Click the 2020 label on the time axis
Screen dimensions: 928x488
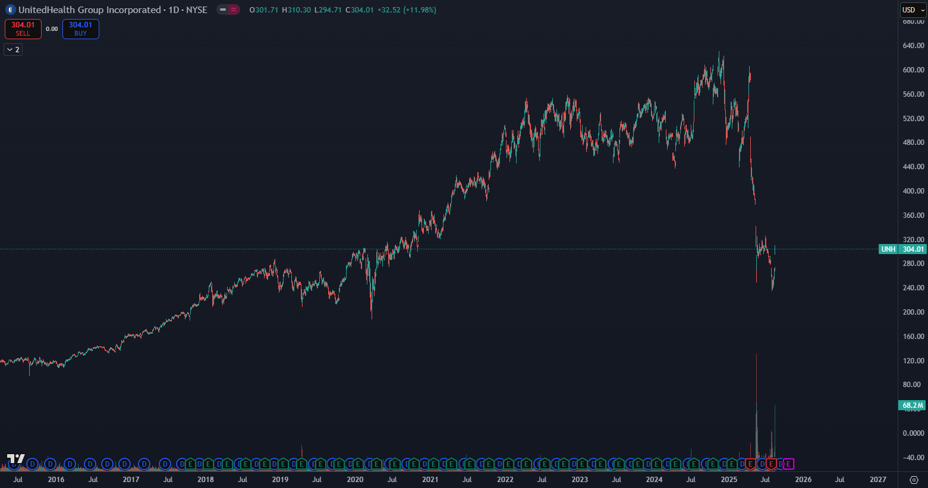(x=355, y=480)
